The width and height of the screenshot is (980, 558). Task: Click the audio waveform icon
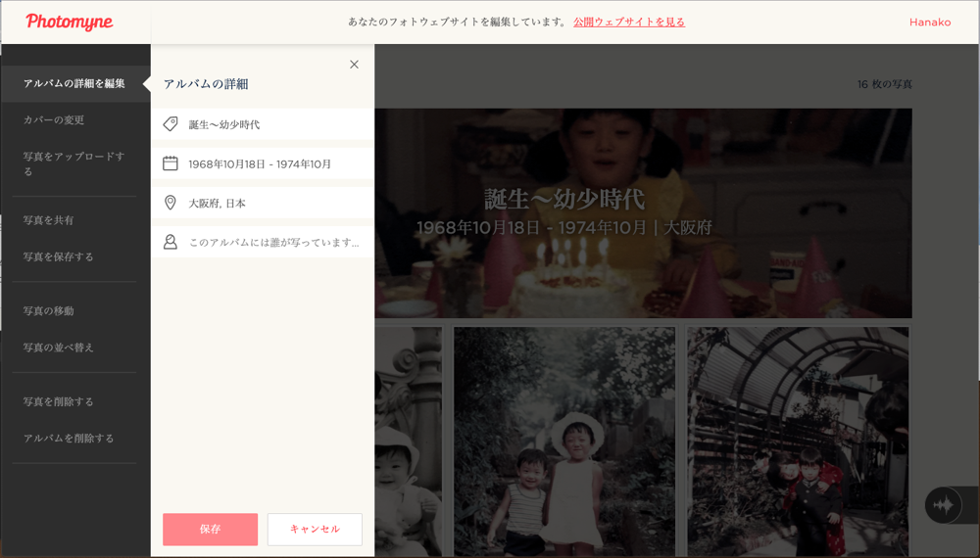(943, 505)
